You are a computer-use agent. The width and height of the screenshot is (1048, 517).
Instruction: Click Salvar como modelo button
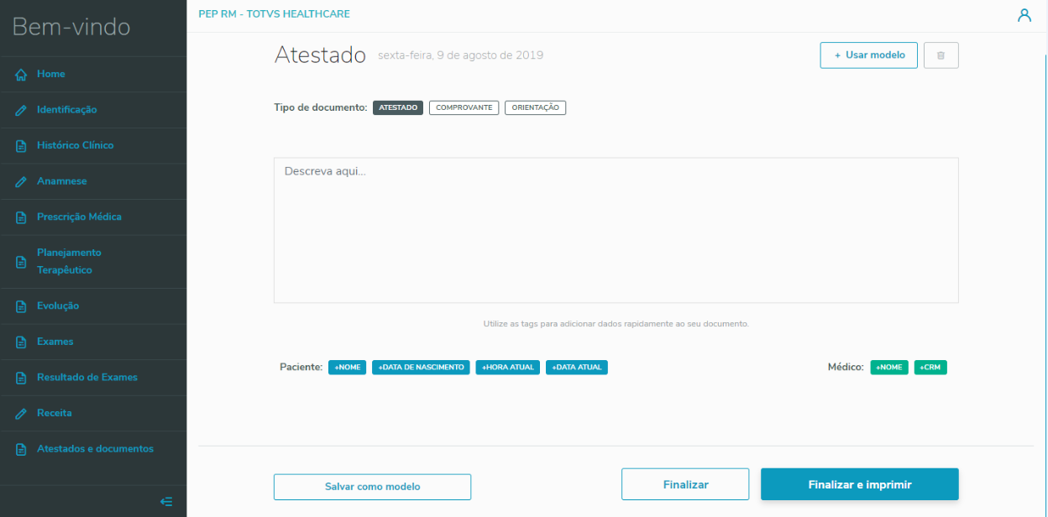click(x=372, y=487)
